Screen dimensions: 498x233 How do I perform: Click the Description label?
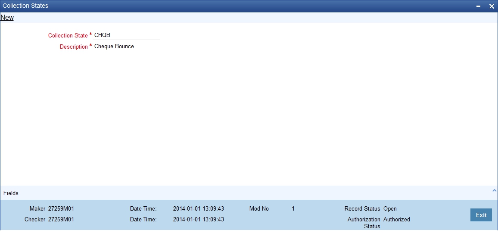click(x=74, y=47)
